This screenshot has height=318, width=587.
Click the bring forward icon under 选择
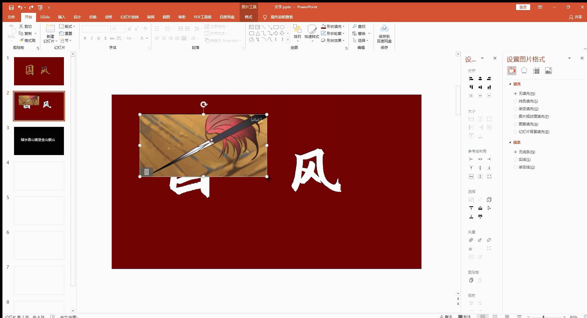click(x=480, y=208)
